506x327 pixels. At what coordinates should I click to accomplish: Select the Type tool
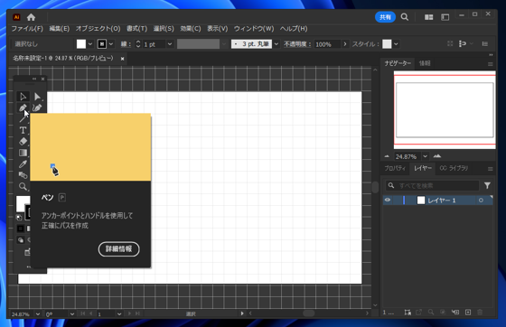click(x=23, y=130)
